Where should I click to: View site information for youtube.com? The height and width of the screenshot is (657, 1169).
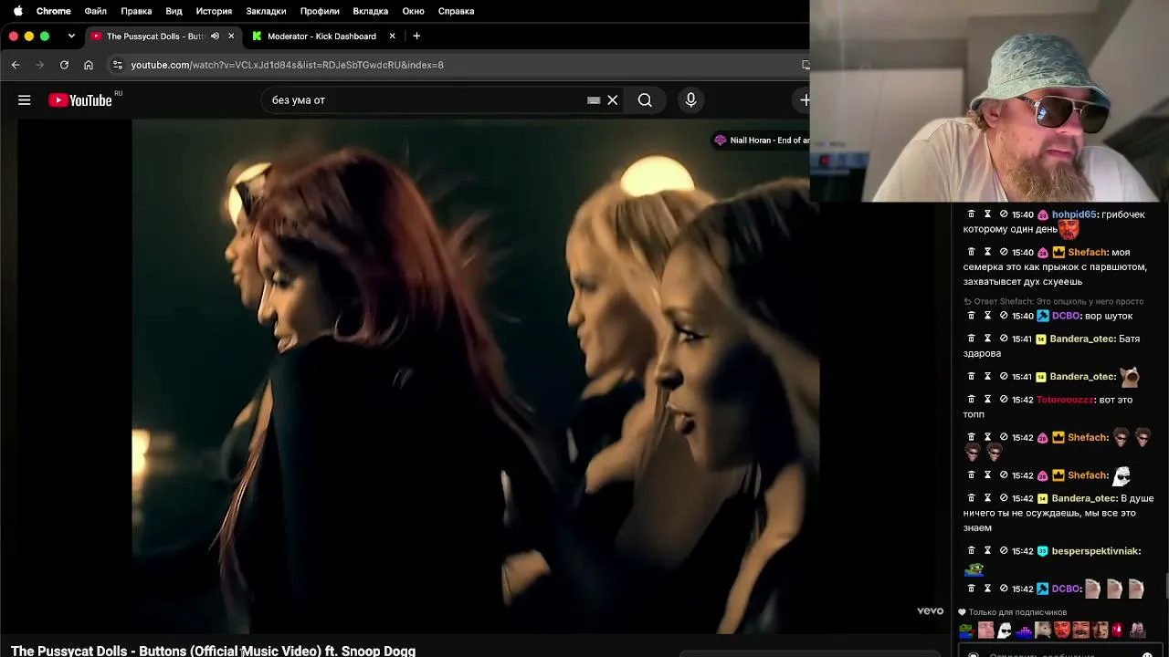point(117,65)
